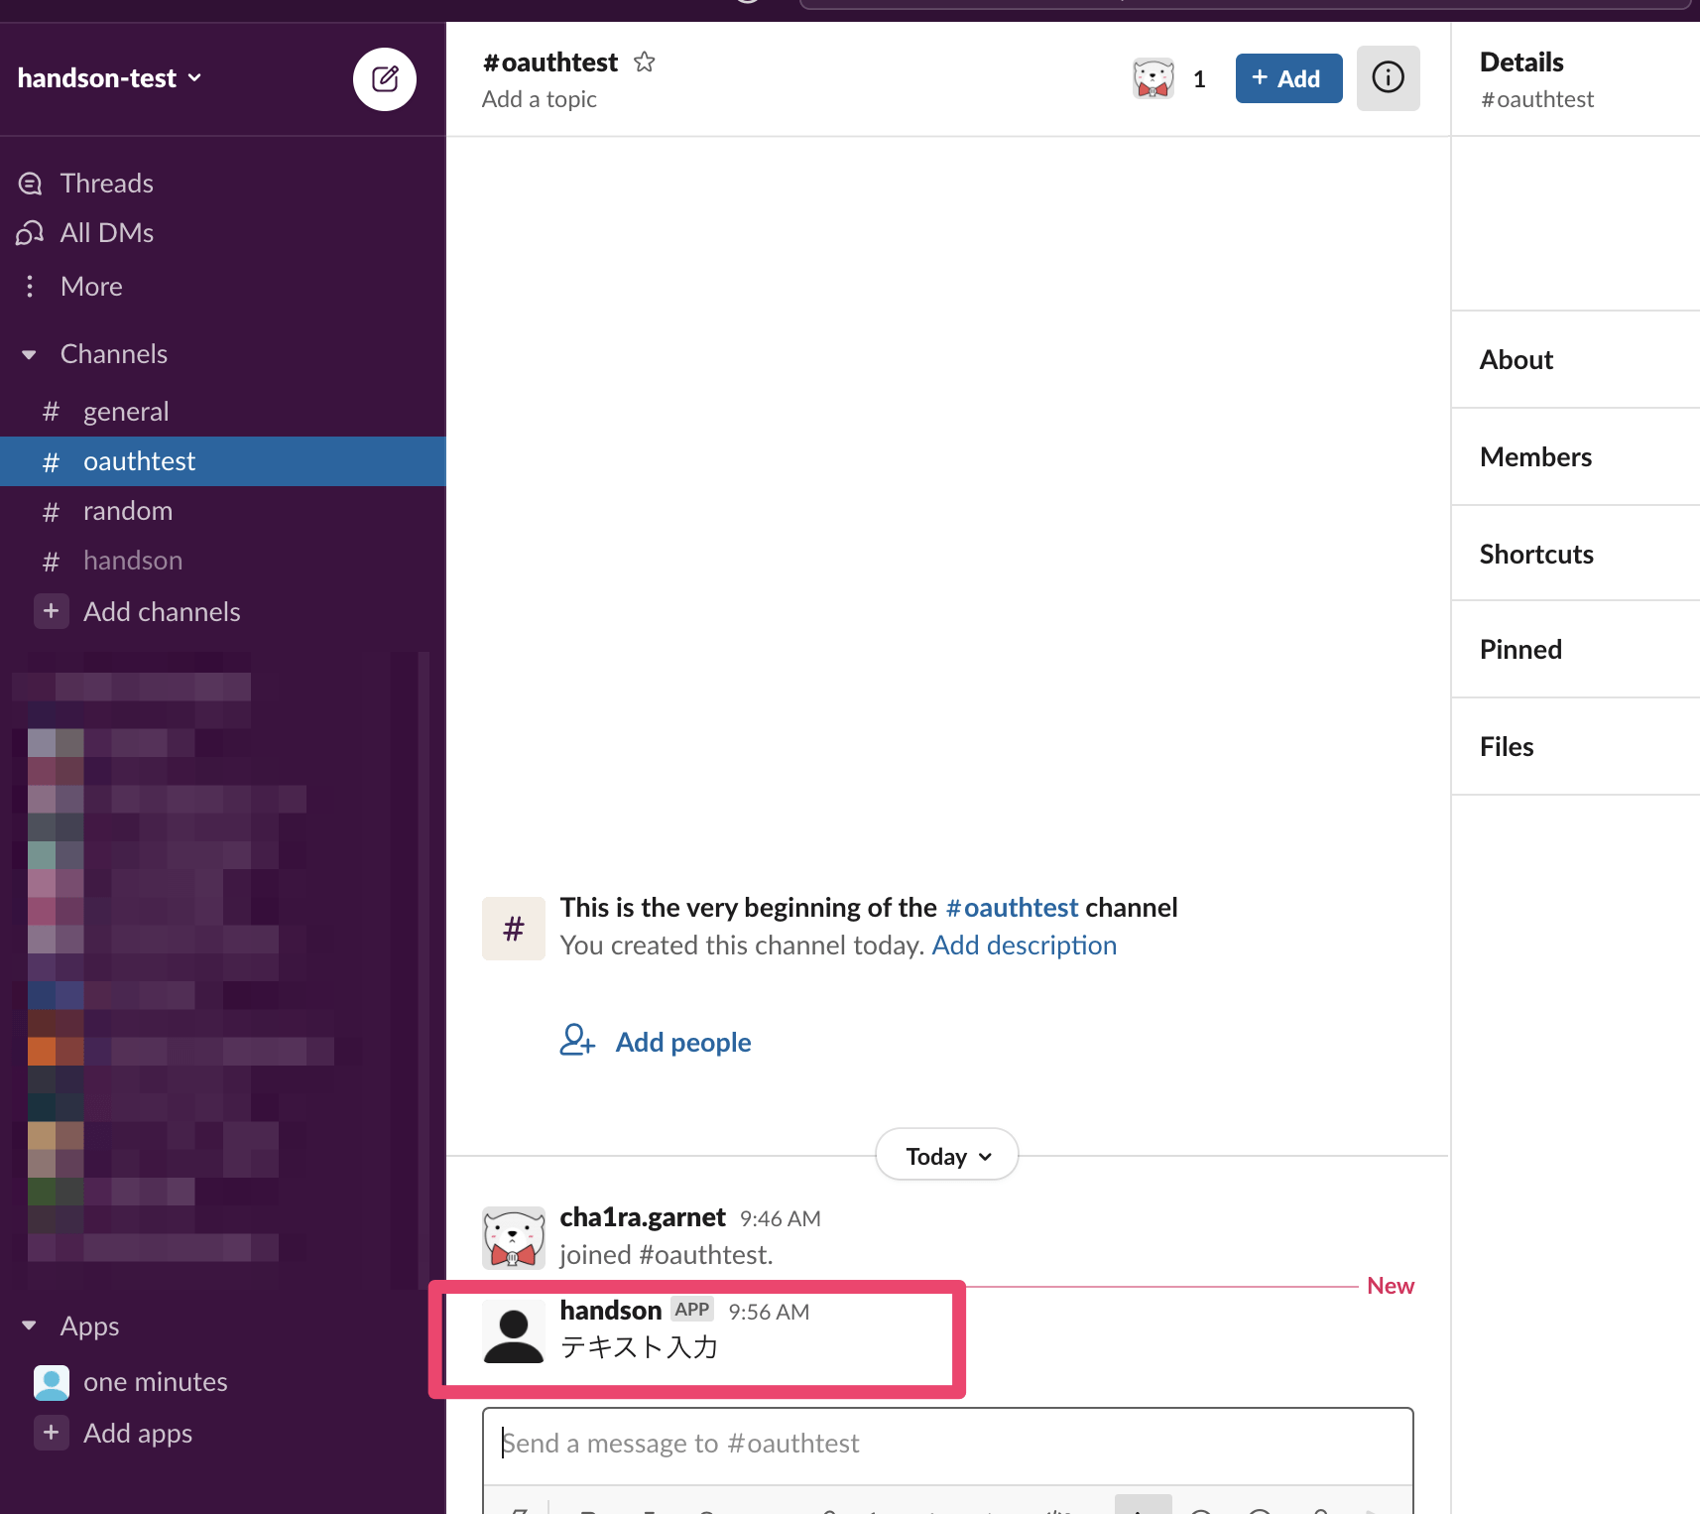Image resolution: width=1700 pixels, height=1514 pixels.
Task: Open the handson-test workspace menu
Action: pyautogui.click(x=109, y=78)
